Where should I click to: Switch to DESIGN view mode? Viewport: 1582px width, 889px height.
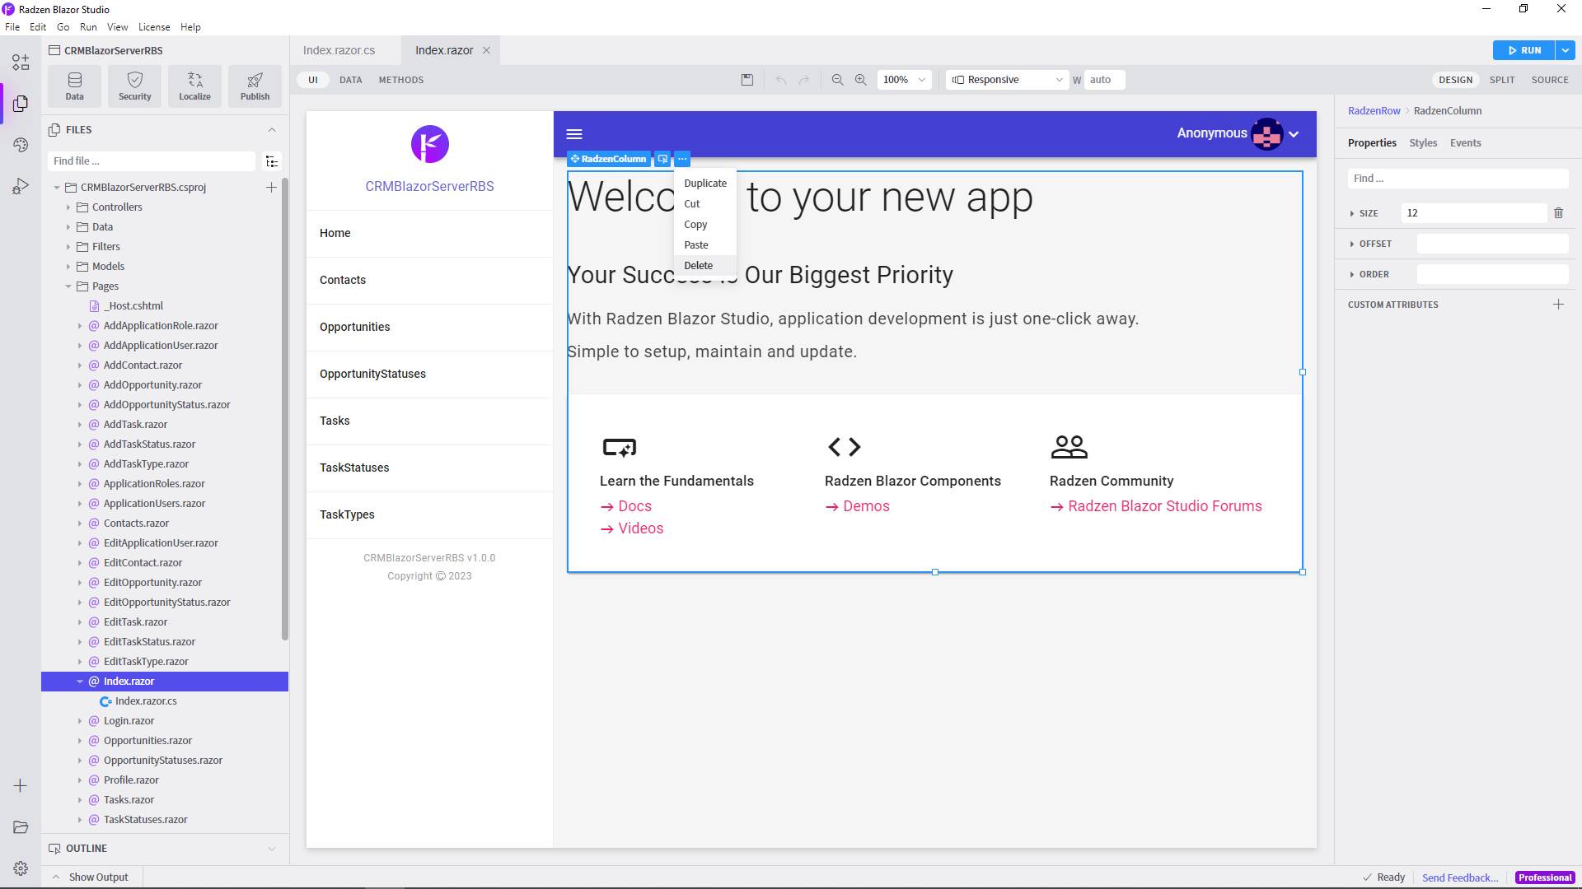[1455, 80]
